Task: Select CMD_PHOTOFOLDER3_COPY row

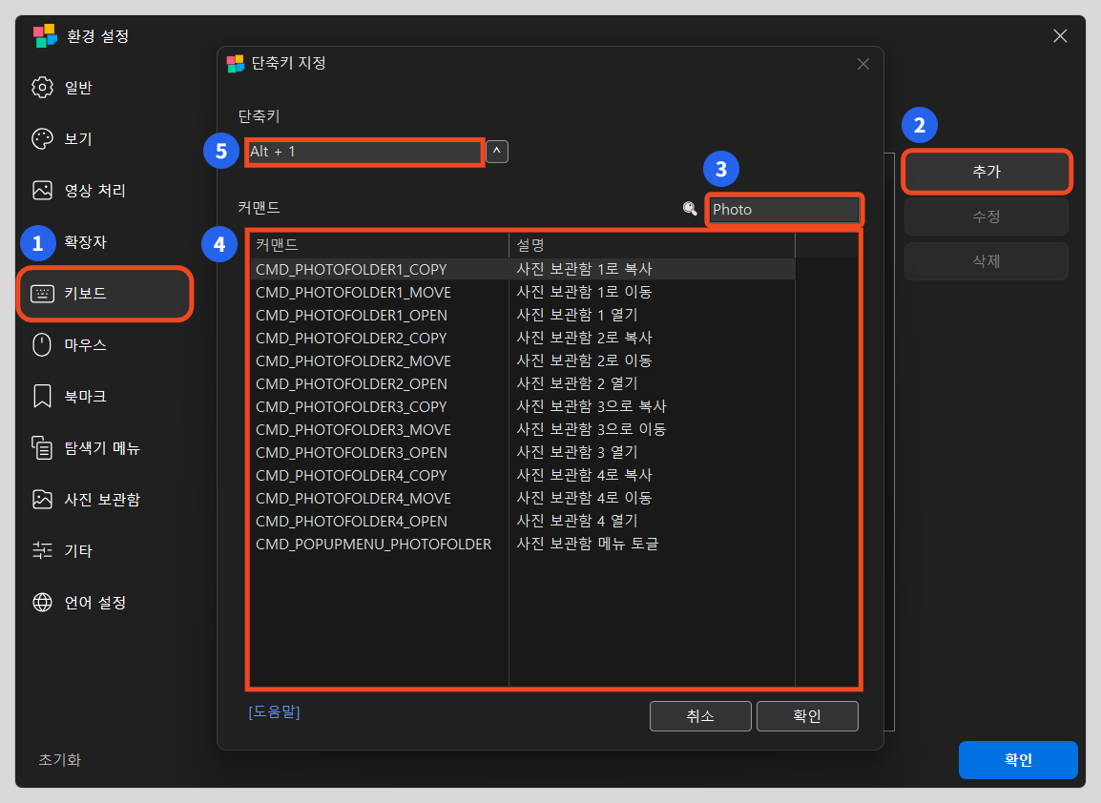Action: (523, 406)
